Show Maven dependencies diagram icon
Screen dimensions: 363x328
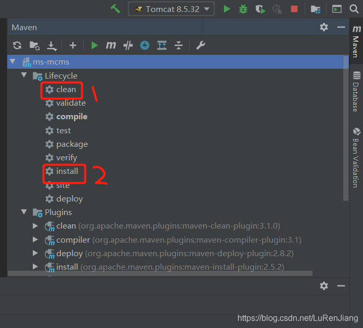pos(162,45)
